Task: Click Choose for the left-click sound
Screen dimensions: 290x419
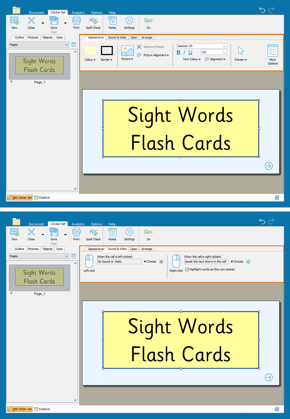Action: (x=150, y=262)
